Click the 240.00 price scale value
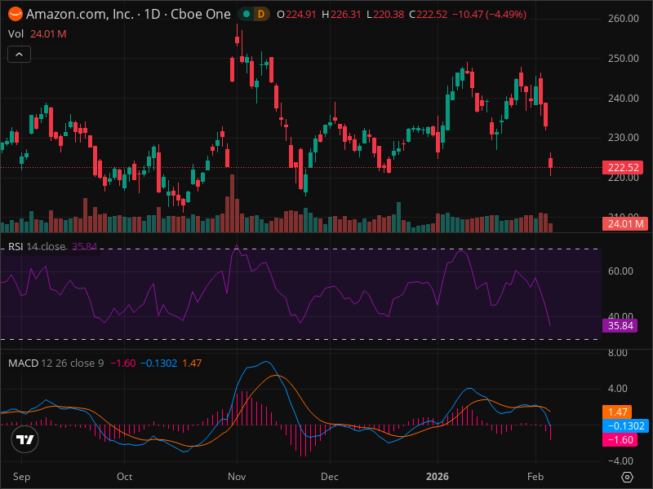 623,99
